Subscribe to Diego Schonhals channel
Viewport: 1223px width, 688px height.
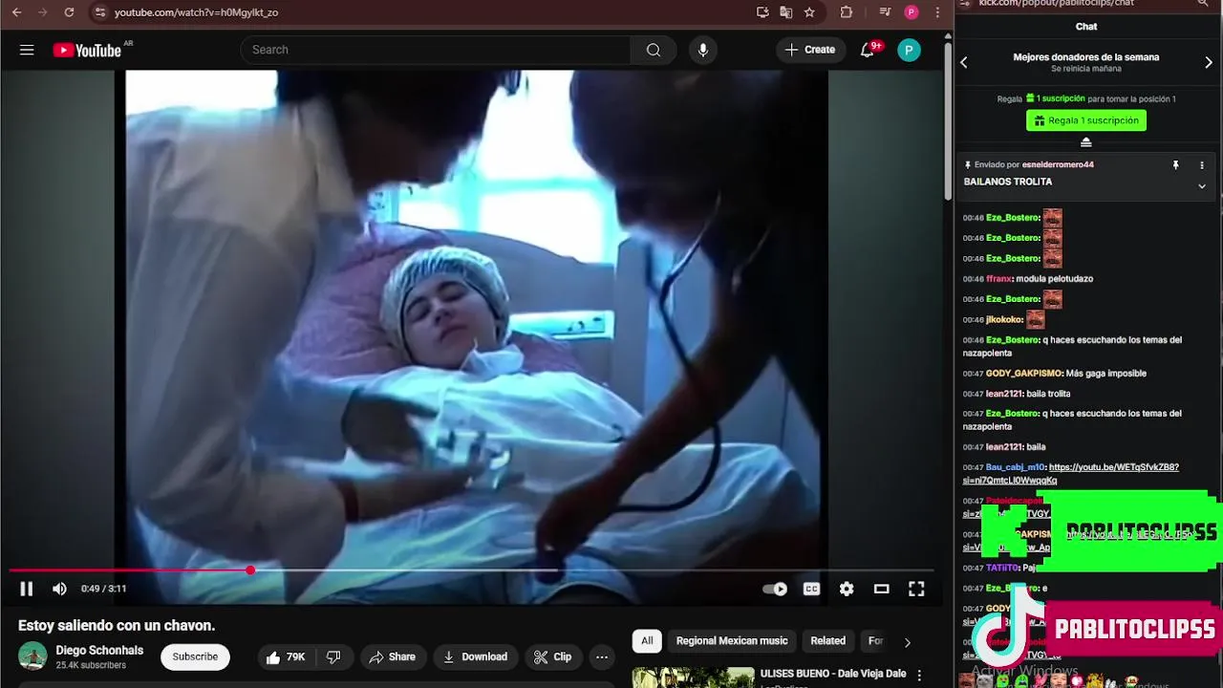[x=195, y=656]
